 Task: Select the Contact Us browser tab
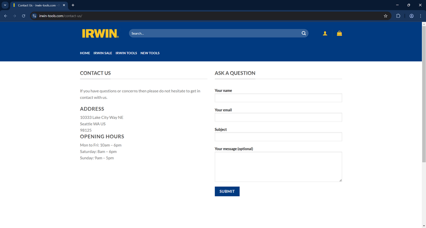(x=39, y=5)
